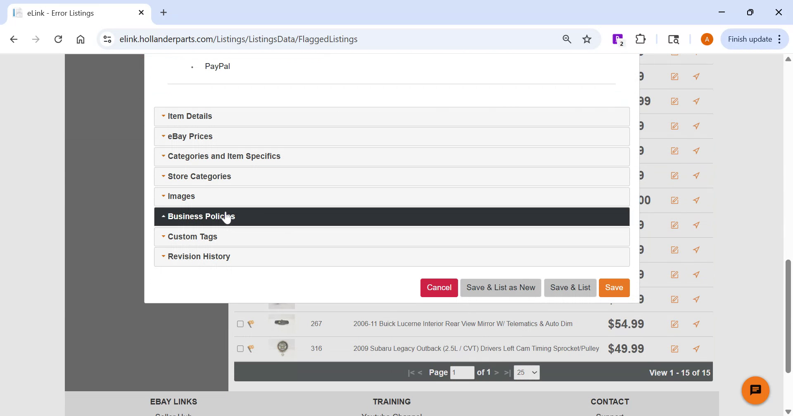Collapse the Business Policies section
Screen dimensions: 793x416
pos(201,216)
